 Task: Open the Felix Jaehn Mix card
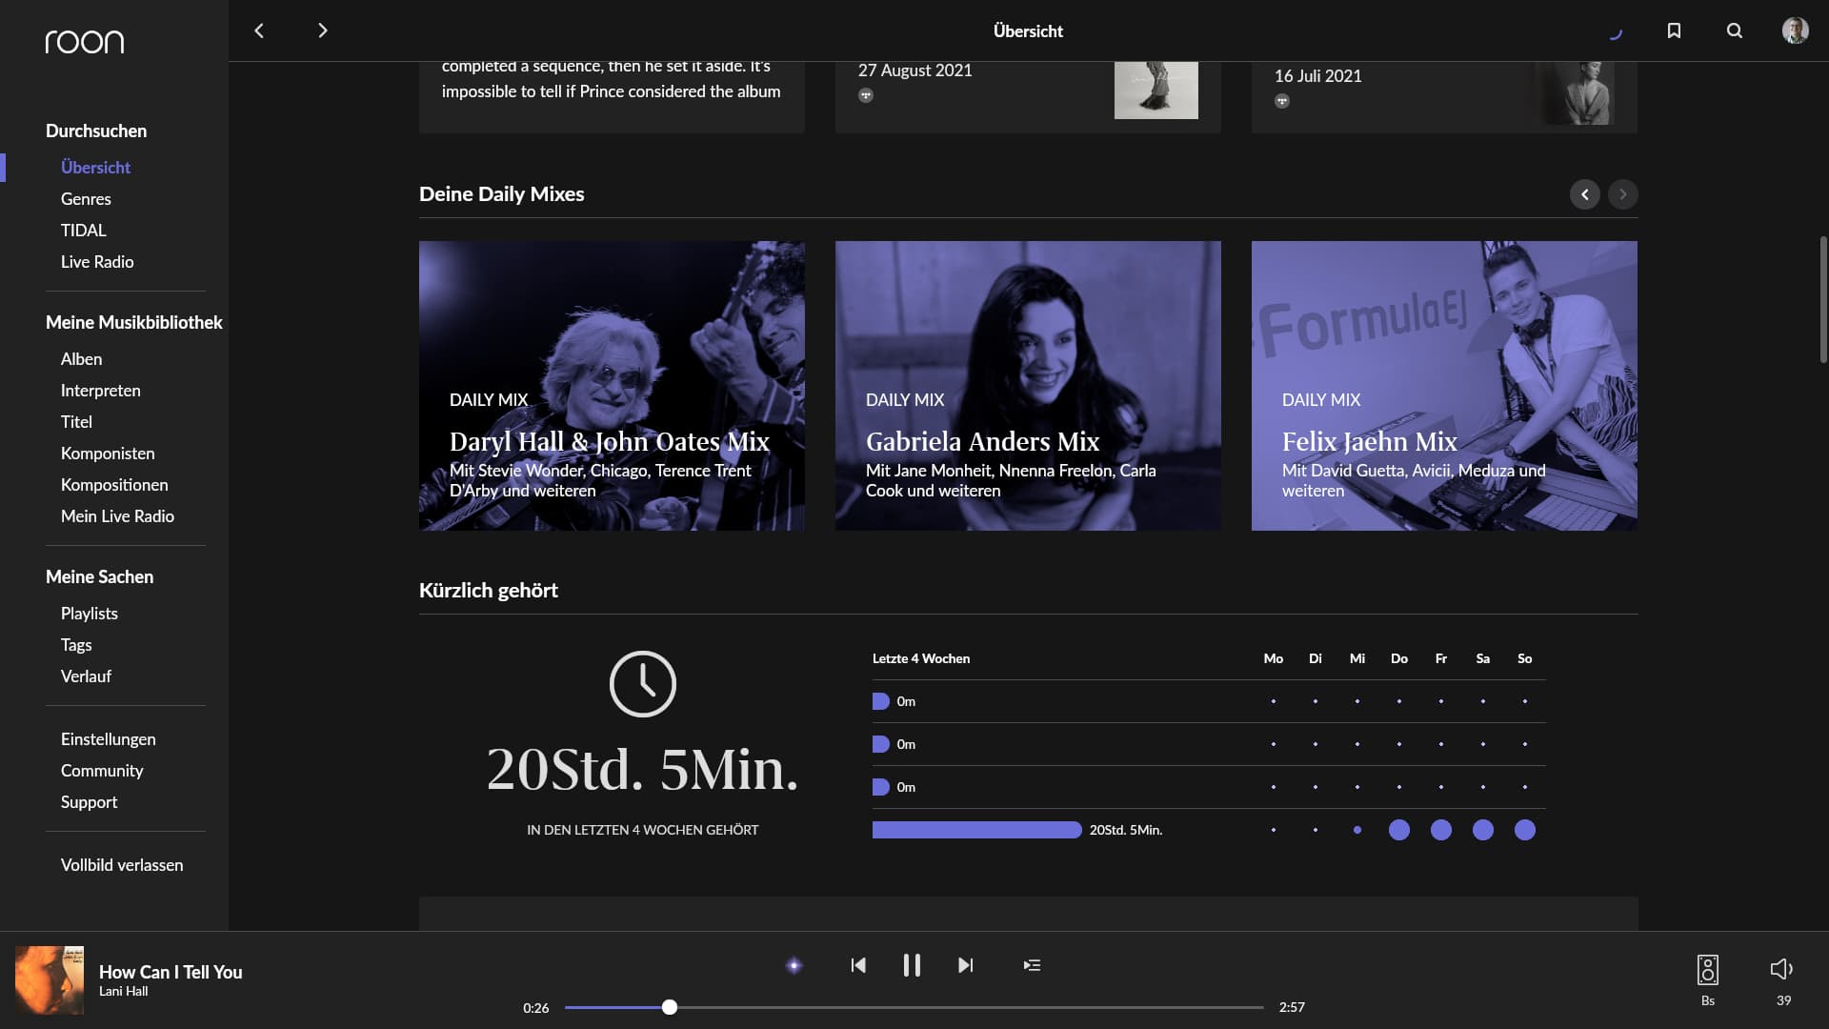click(1444, 386)
